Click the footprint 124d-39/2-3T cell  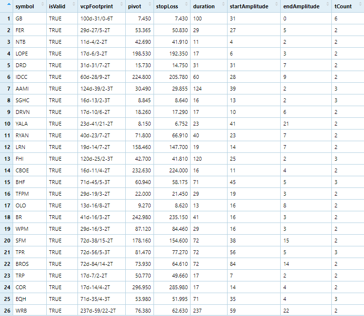coord(101,89)
